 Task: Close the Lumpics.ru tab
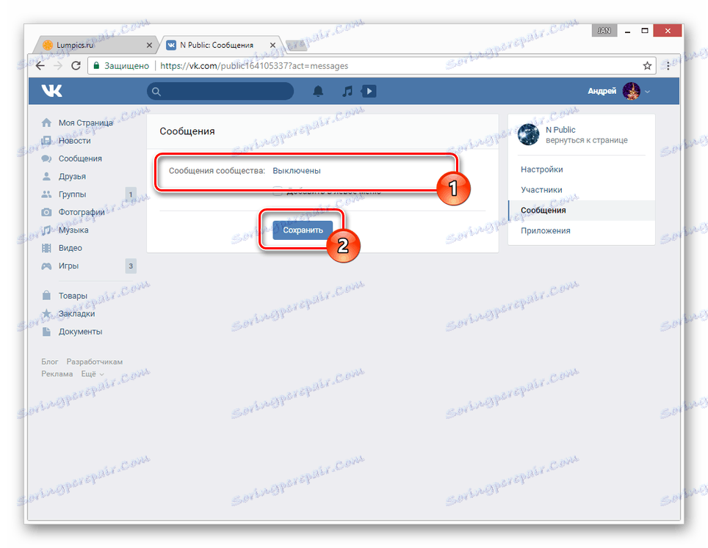(149, 45)
